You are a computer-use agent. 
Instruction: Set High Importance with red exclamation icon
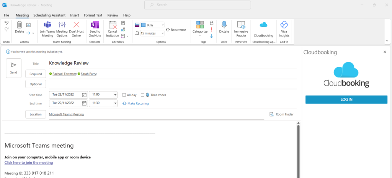point(211,29)
